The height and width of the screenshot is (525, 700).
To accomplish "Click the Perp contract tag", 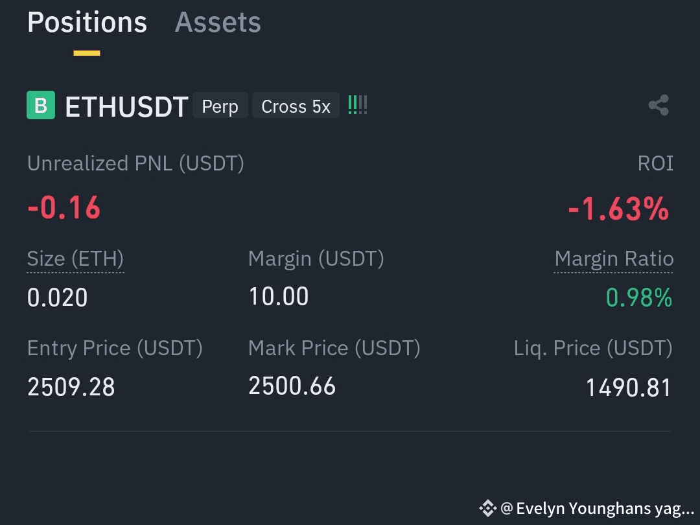I will (x=220, y=106).
